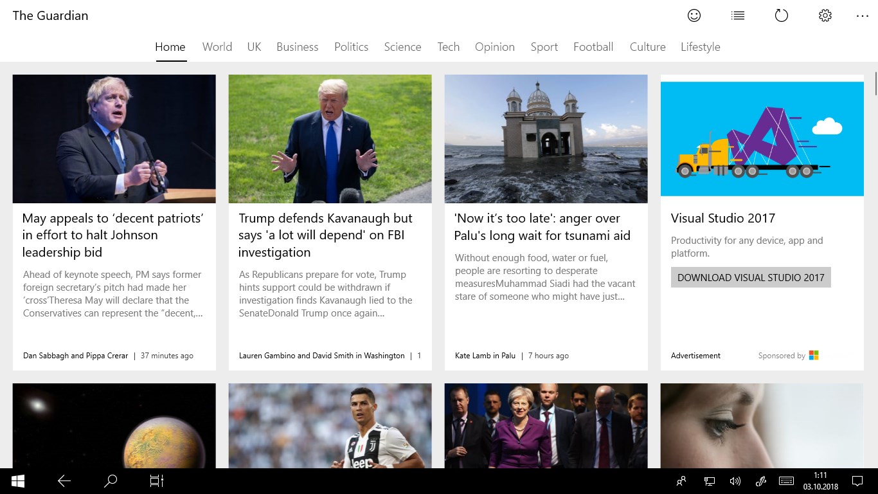Open the flooded mosque photo

(546, 139)
